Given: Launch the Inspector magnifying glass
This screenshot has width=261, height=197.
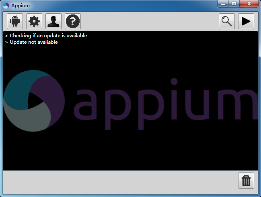Looking at the screenshot, I should [x=227, y=21].
